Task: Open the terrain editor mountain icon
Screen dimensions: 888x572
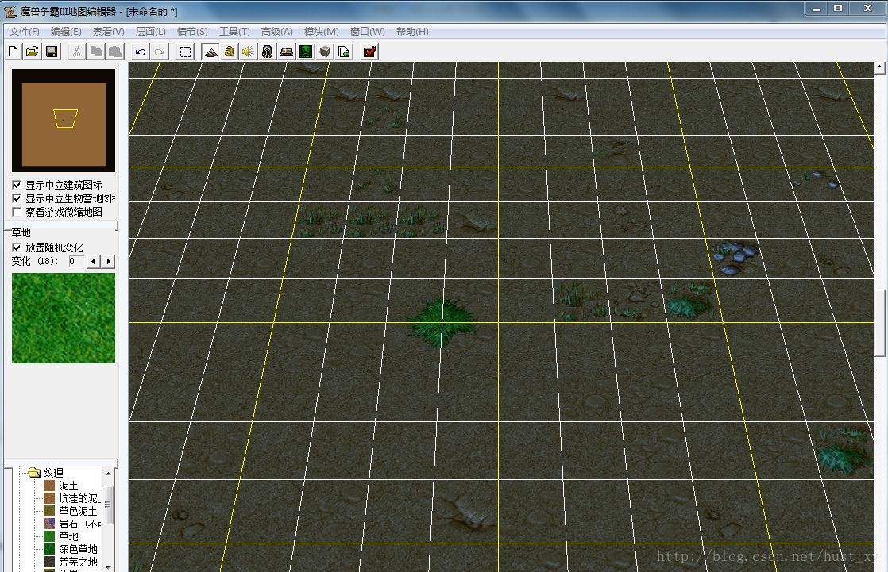Action: tap(210, 52)
